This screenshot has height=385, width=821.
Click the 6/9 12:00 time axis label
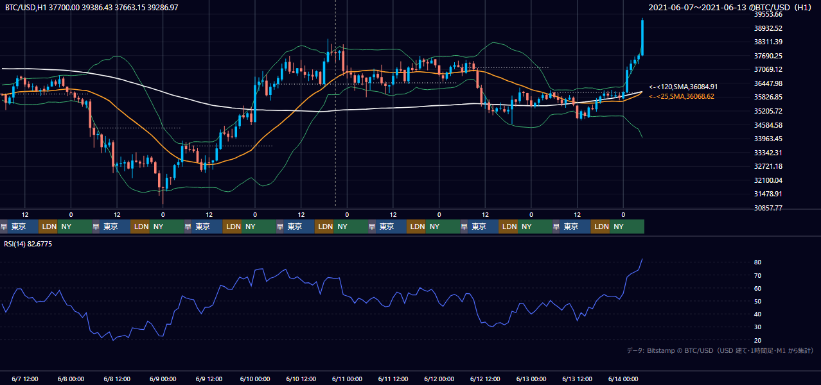coord(209,379)
